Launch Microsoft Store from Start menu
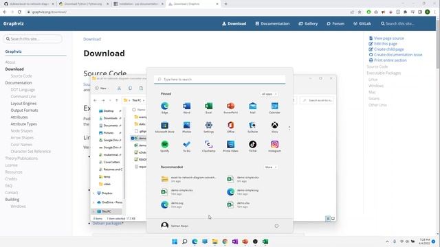Viewport: 440px width, 247px height. (x=165, y=127)
